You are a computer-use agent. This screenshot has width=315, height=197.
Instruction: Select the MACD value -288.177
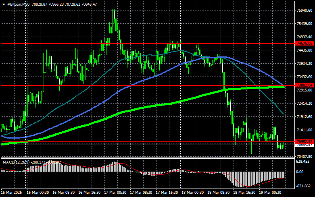(38, 162)
